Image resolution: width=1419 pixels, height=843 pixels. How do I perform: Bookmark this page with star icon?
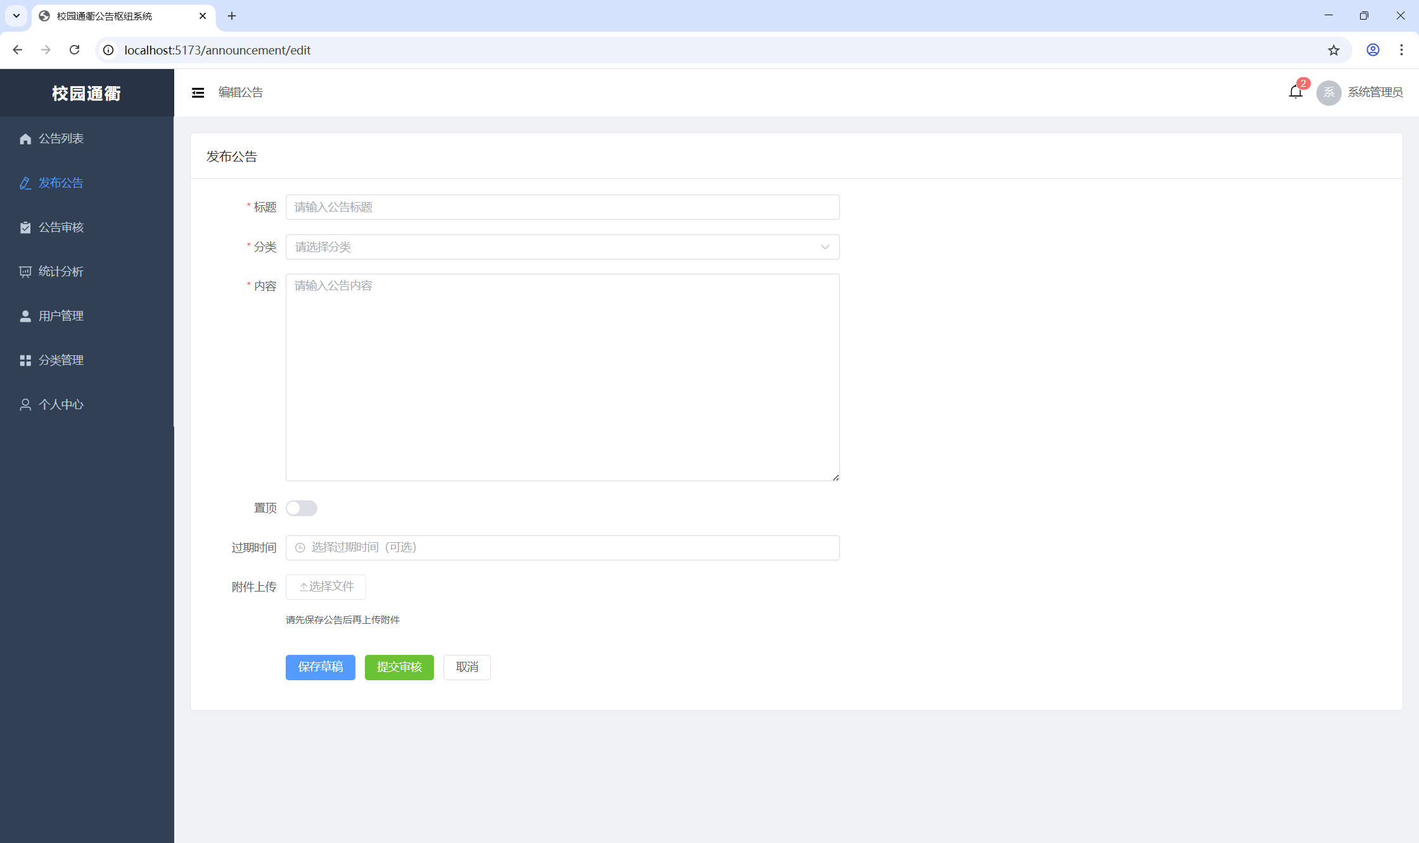pos(1333,50)
